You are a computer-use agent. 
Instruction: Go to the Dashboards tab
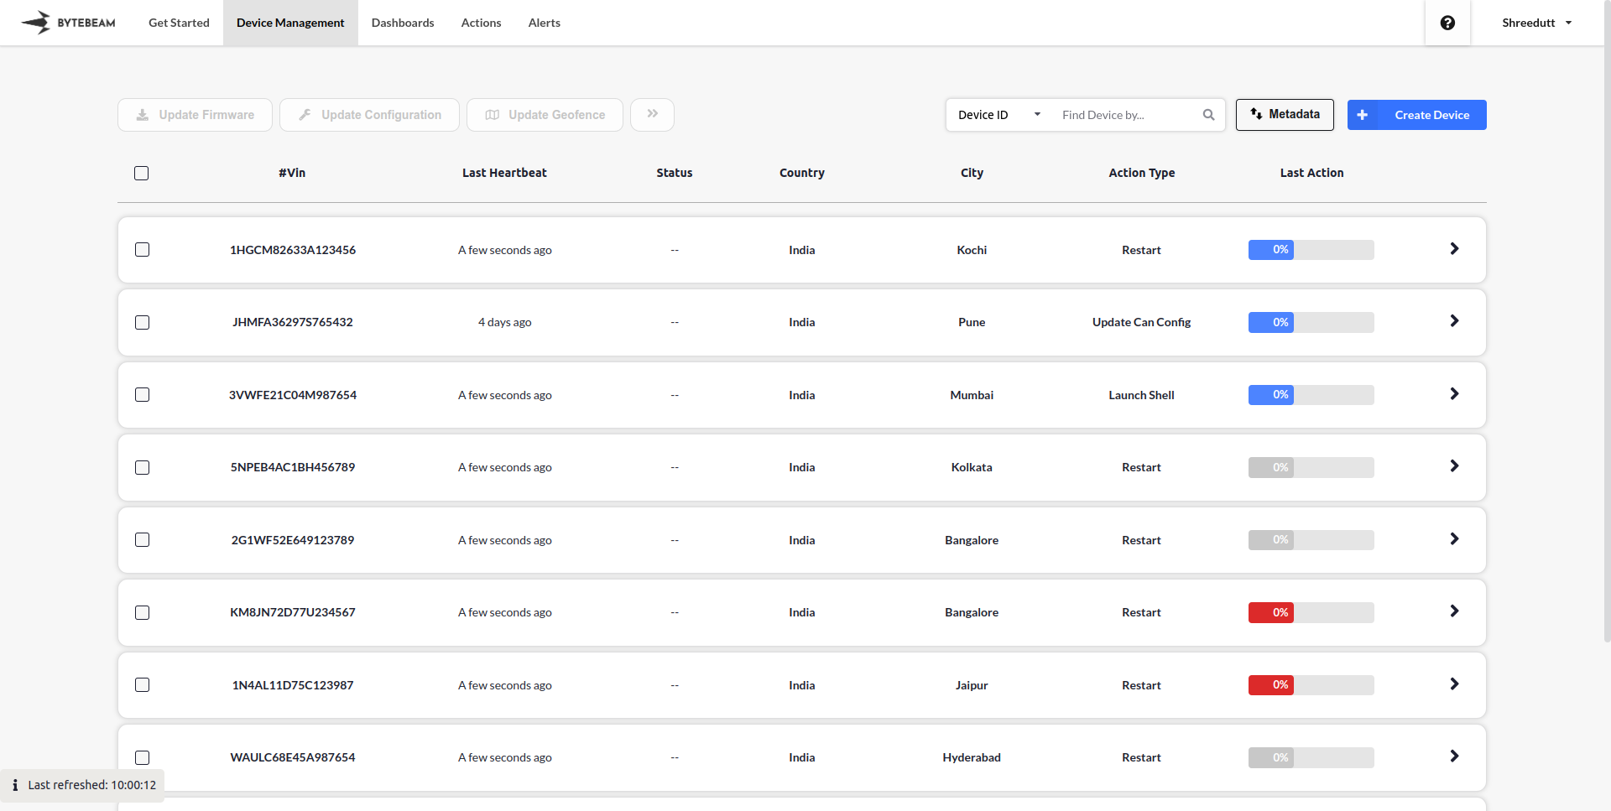click(x=403, y=23)
